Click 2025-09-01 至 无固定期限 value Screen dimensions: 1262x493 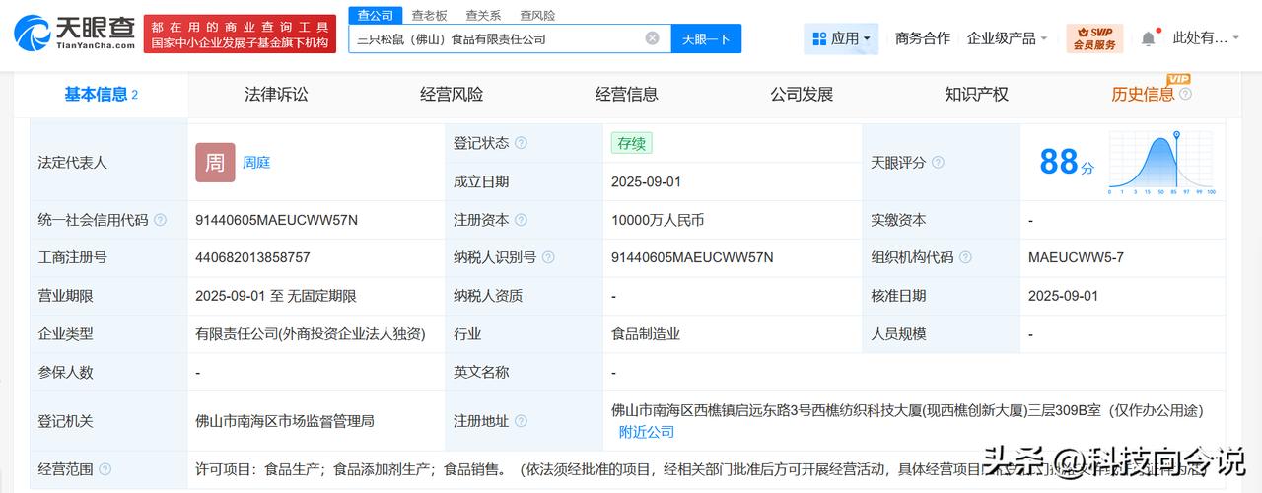tap(276, 296)
